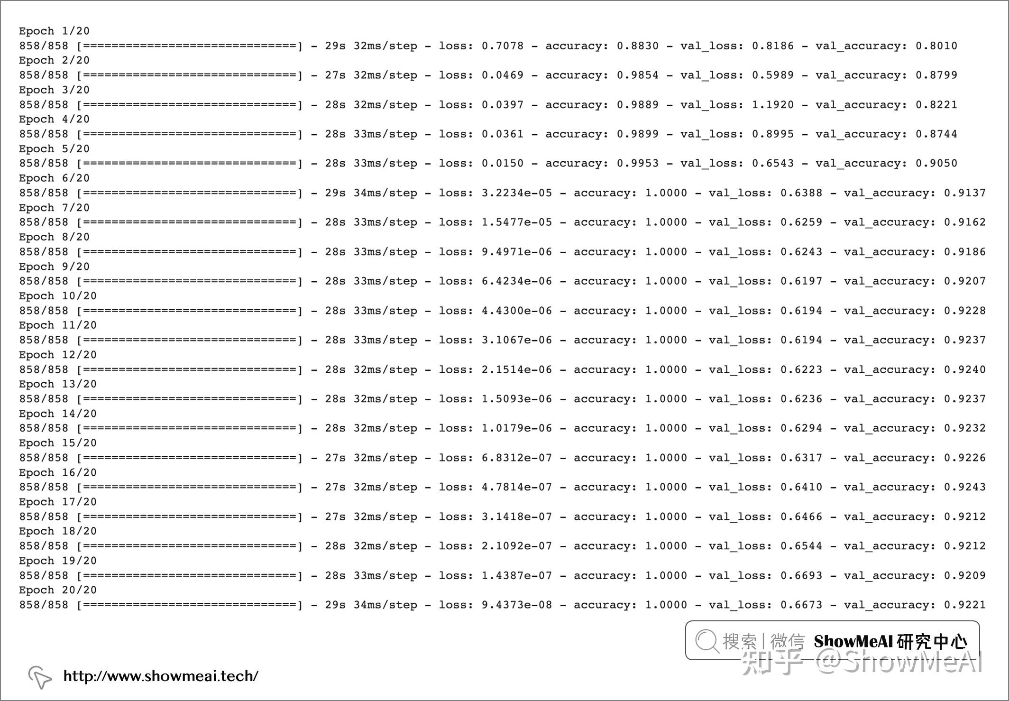1009x701 pixels.
Task: Click the Epoch 20/20 progress bar
Action: point(189,605)
